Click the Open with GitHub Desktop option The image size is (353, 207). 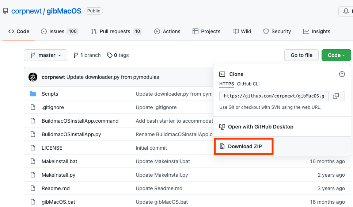[260, 127]
